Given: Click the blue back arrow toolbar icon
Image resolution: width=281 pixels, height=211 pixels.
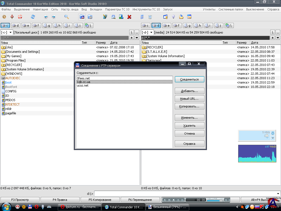Looking at the screenshot, I should pos(46,17).
